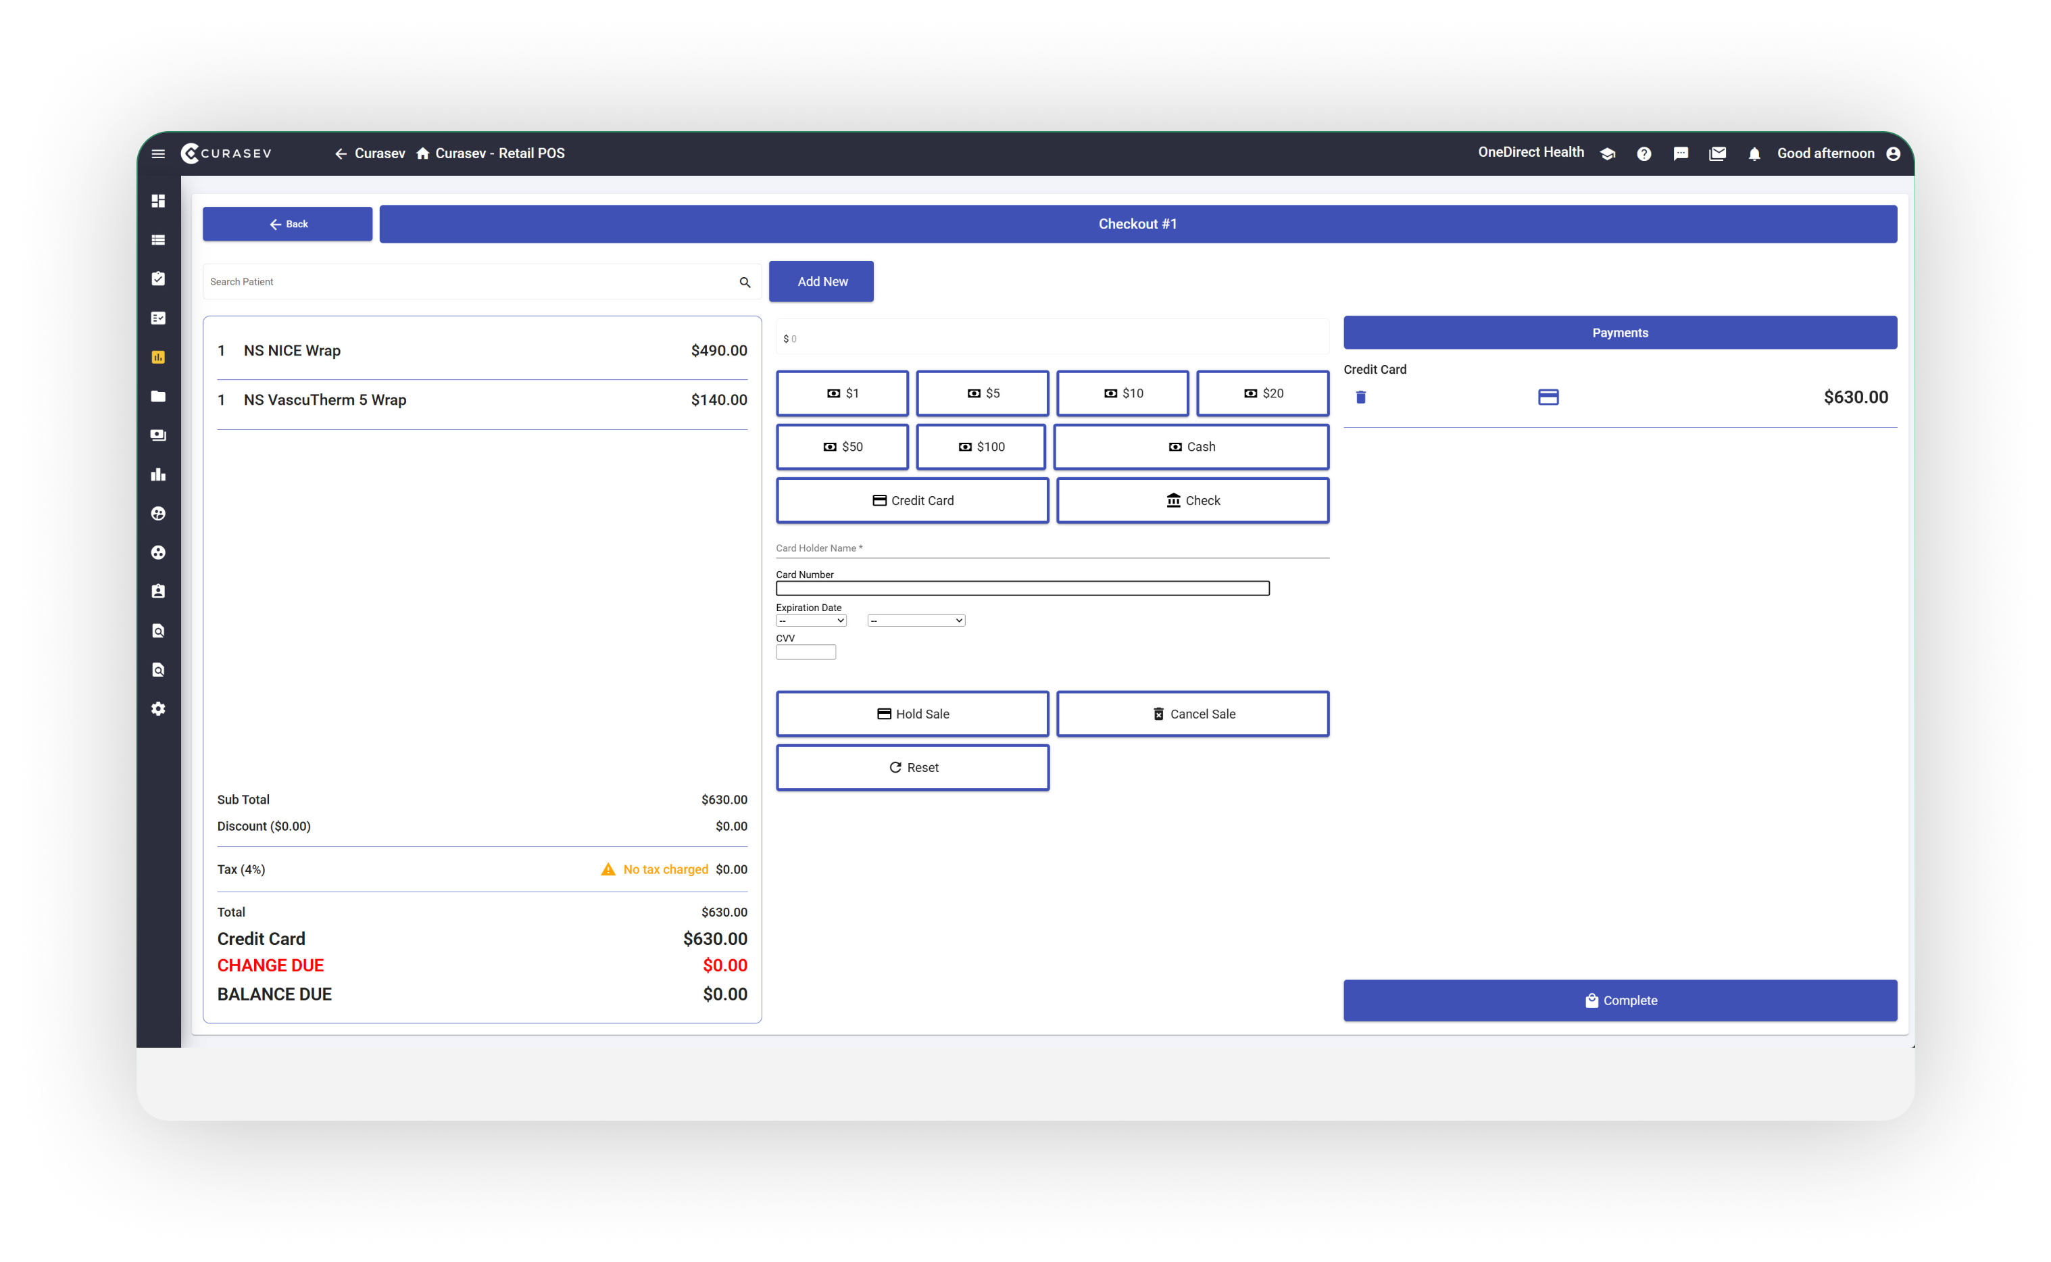Open the help question mark icon

coord(1643,154)
